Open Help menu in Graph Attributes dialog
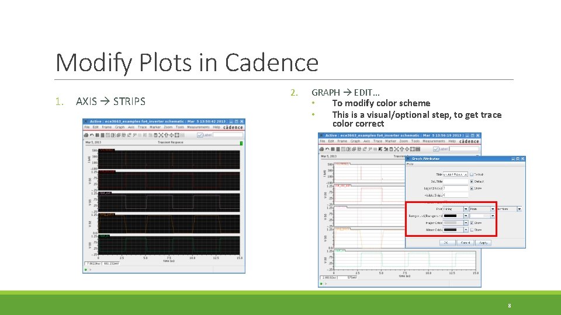 click(x=410, y=164)
